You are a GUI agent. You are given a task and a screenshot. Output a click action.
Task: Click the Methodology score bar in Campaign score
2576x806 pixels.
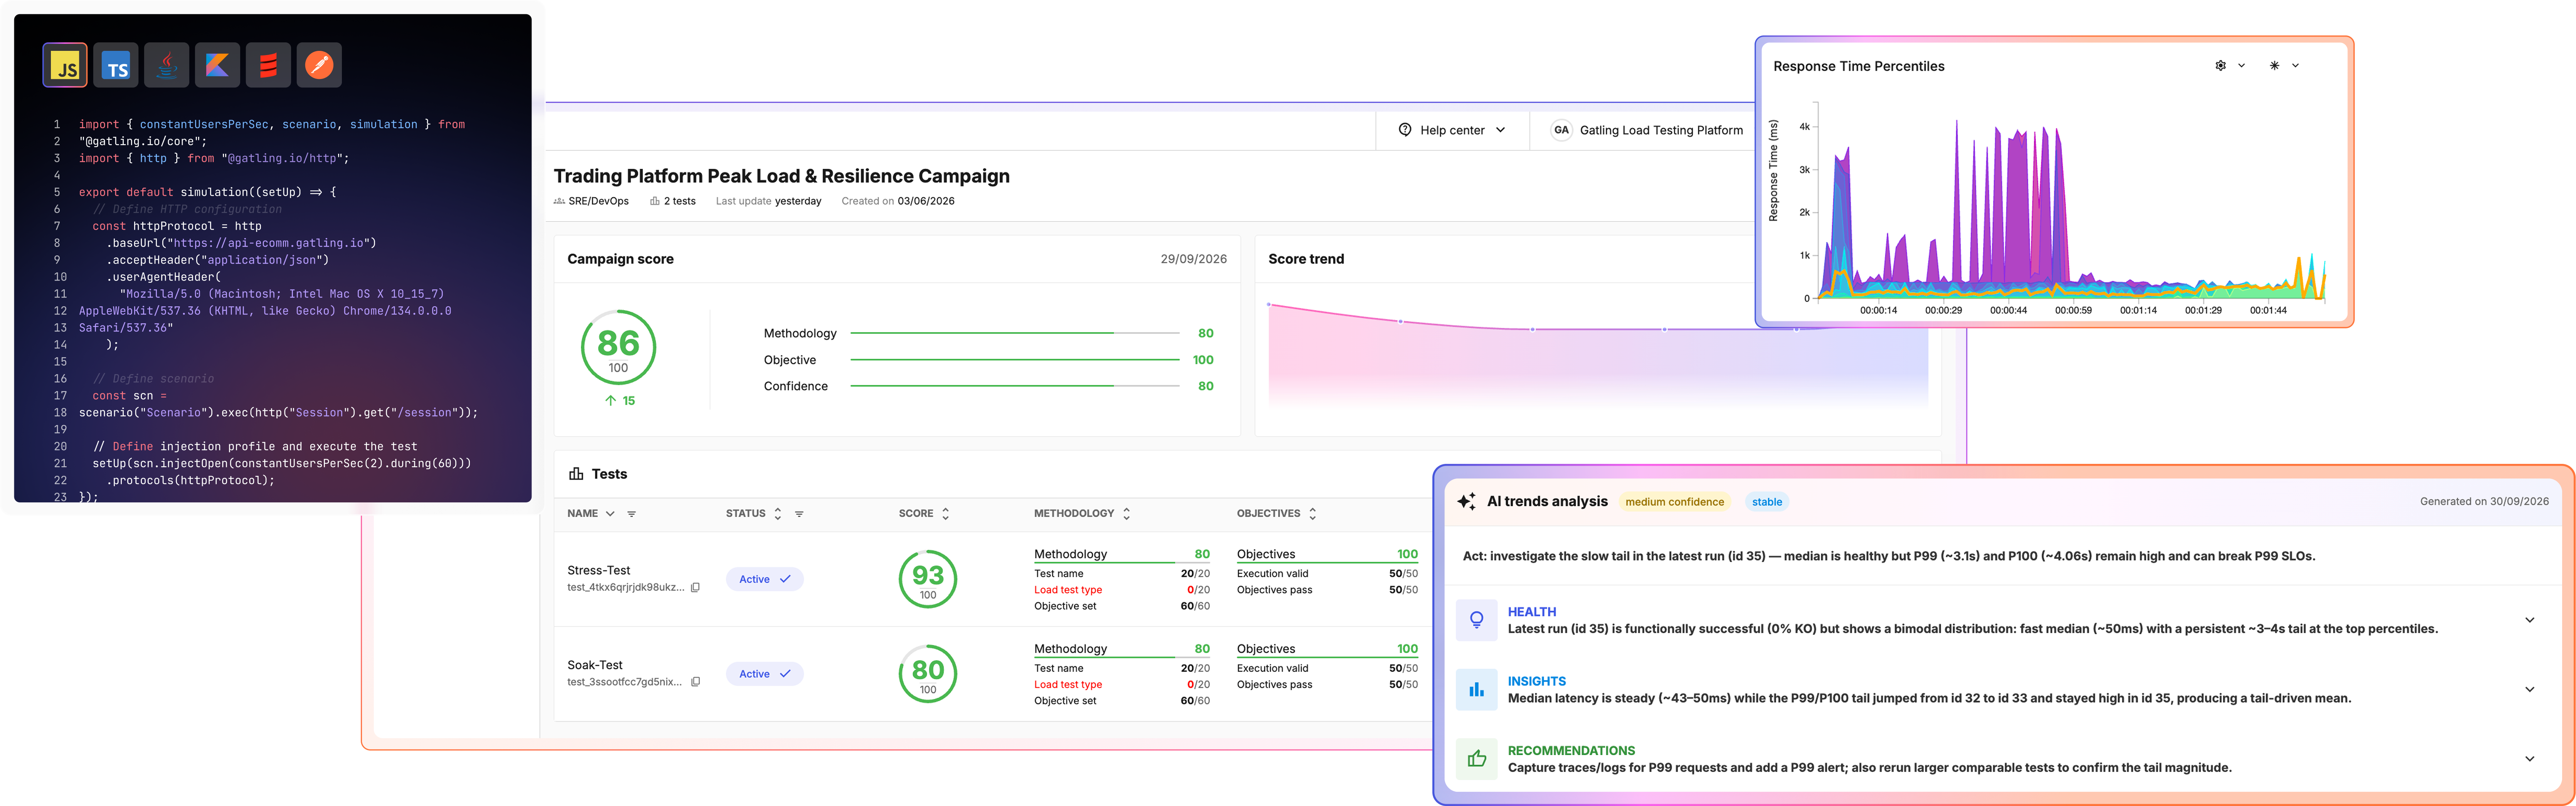coord(1014,333)
